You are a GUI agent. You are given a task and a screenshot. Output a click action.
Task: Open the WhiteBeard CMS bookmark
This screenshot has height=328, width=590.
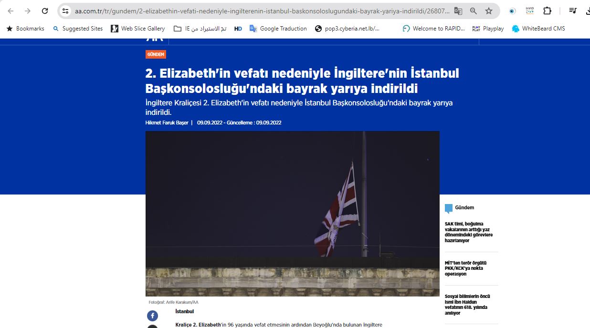pyautogui.click(x=538, y=29)
